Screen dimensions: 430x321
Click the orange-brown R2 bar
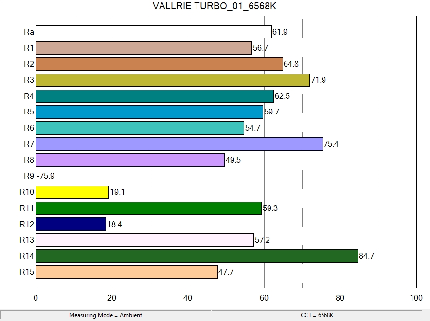(159, 64)
